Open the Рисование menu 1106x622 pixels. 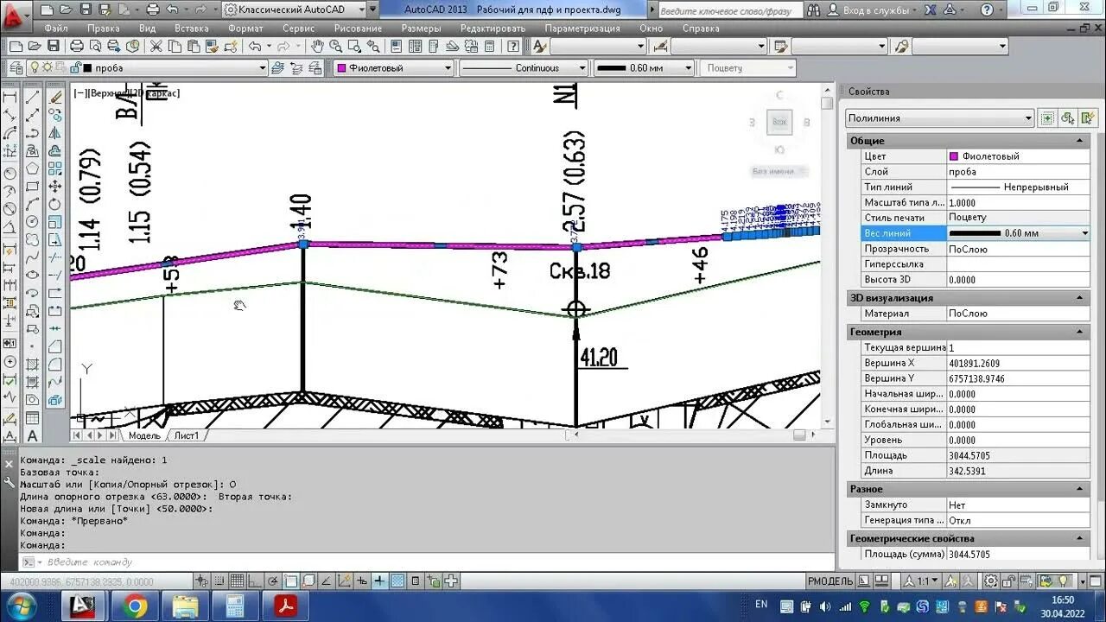point(358,28)
